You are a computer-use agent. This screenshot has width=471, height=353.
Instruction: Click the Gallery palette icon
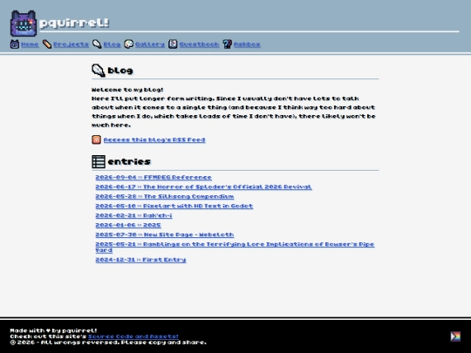128,44
